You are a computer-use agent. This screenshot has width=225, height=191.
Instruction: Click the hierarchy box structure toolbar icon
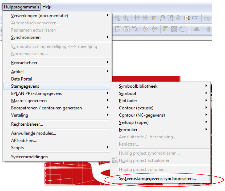pos(179,18)
